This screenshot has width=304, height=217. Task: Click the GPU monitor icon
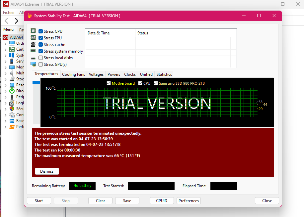click(33, 64)
